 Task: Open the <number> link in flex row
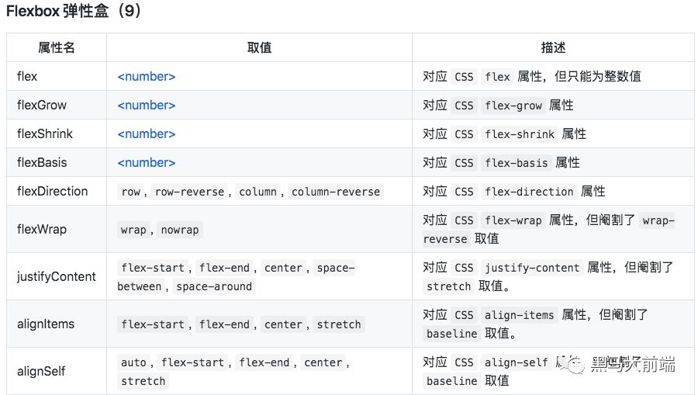tap(147, 77)
